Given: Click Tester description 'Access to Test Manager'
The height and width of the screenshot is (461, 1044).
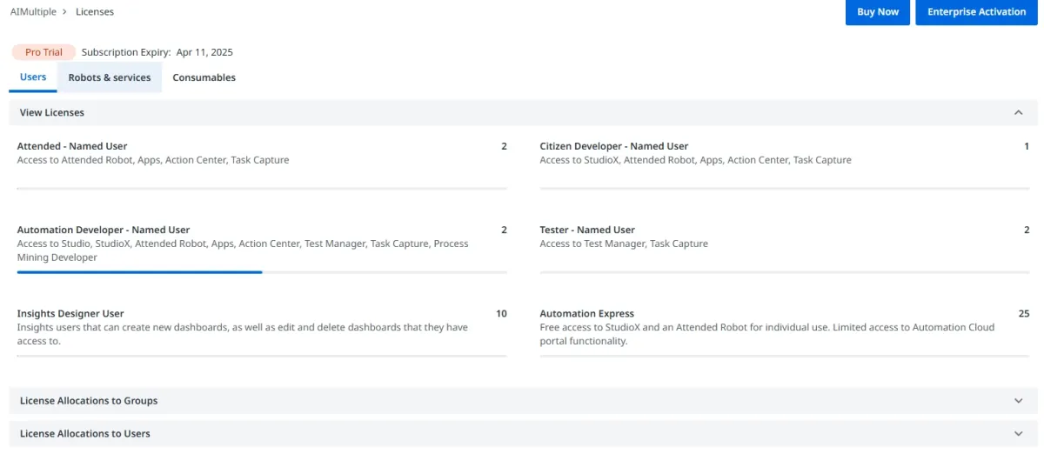Looking at the screenshot, I should coord(624,244).
